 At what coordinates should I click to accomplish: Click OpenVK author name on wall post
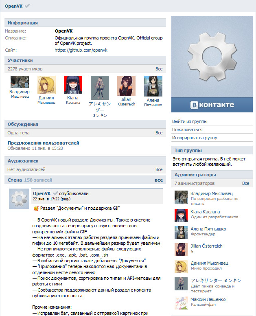pos(42,193)
